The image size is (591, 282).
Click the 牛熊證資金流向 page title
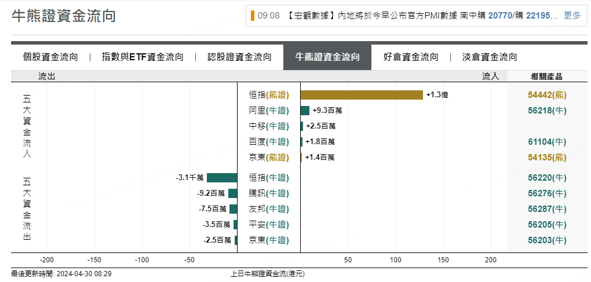click(64, 17)
